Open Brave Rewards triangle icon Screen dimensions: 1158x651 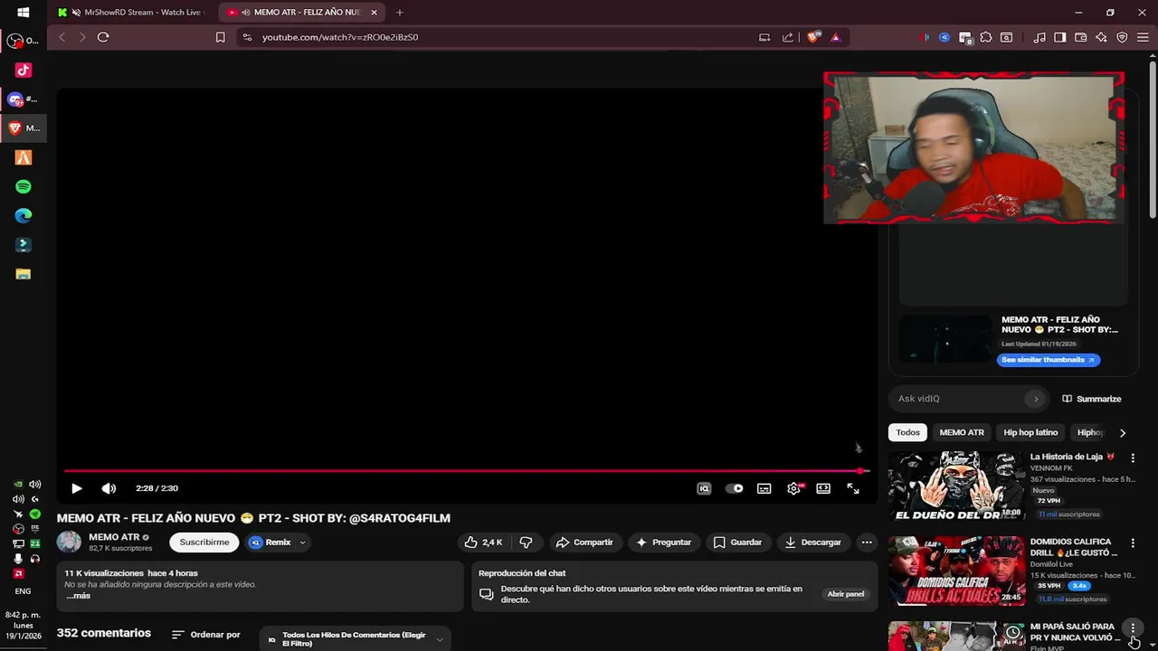[x=835, y=37]
